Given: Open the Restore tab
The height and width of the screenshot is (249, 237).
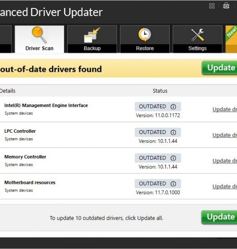Looking at the screenshot, I should click(x=145, y=39).
